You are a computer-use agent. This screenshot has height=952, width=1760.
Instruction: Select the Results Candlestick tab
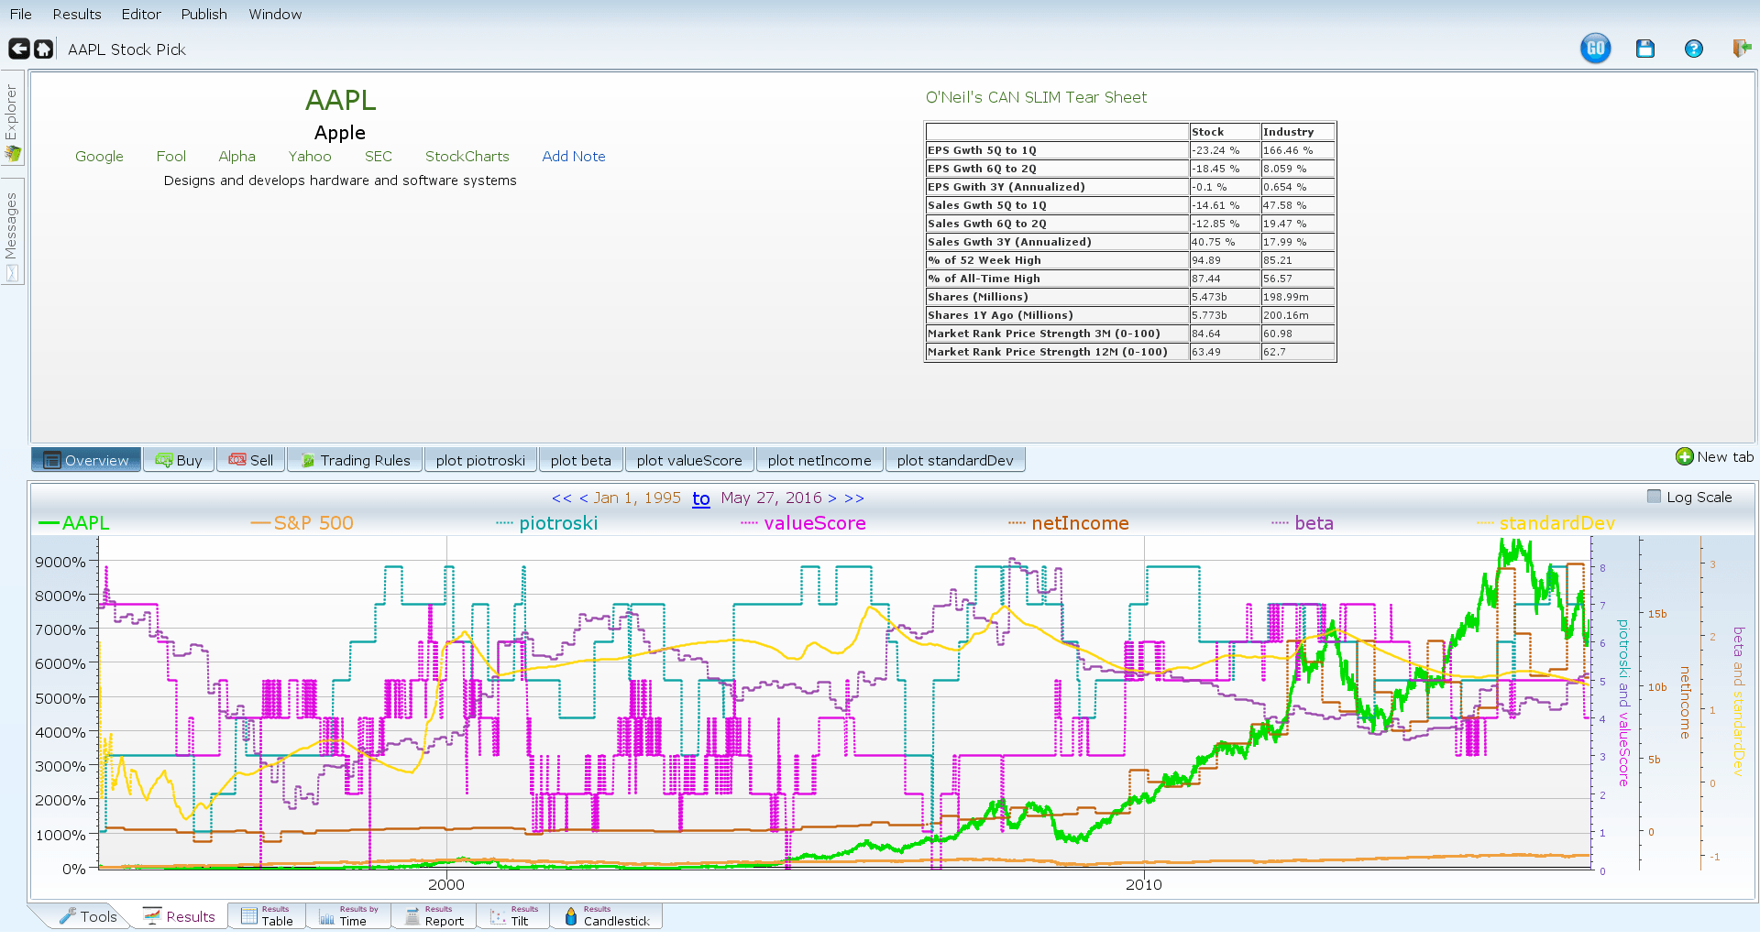pos(606,917)
